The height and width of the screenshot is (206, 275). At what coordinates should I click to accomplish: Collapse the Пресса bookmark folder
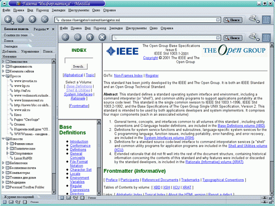(3, 76)
